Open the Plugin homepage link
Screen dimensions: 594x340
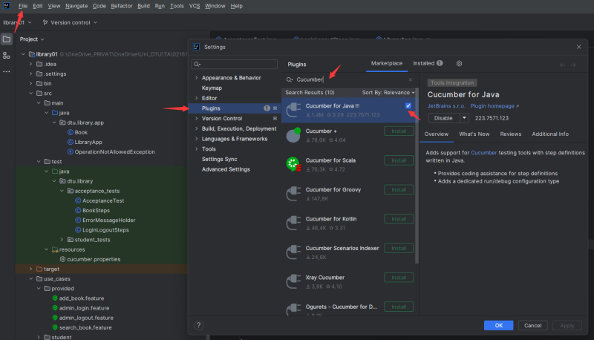(495, 106)
